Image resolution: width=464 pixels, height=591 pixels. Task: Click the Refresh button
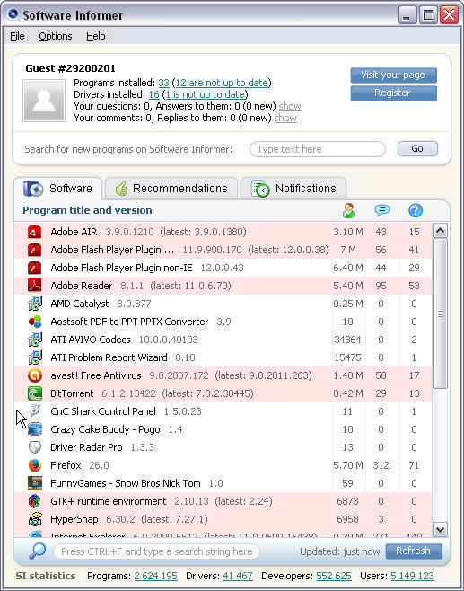pos(413,551)
